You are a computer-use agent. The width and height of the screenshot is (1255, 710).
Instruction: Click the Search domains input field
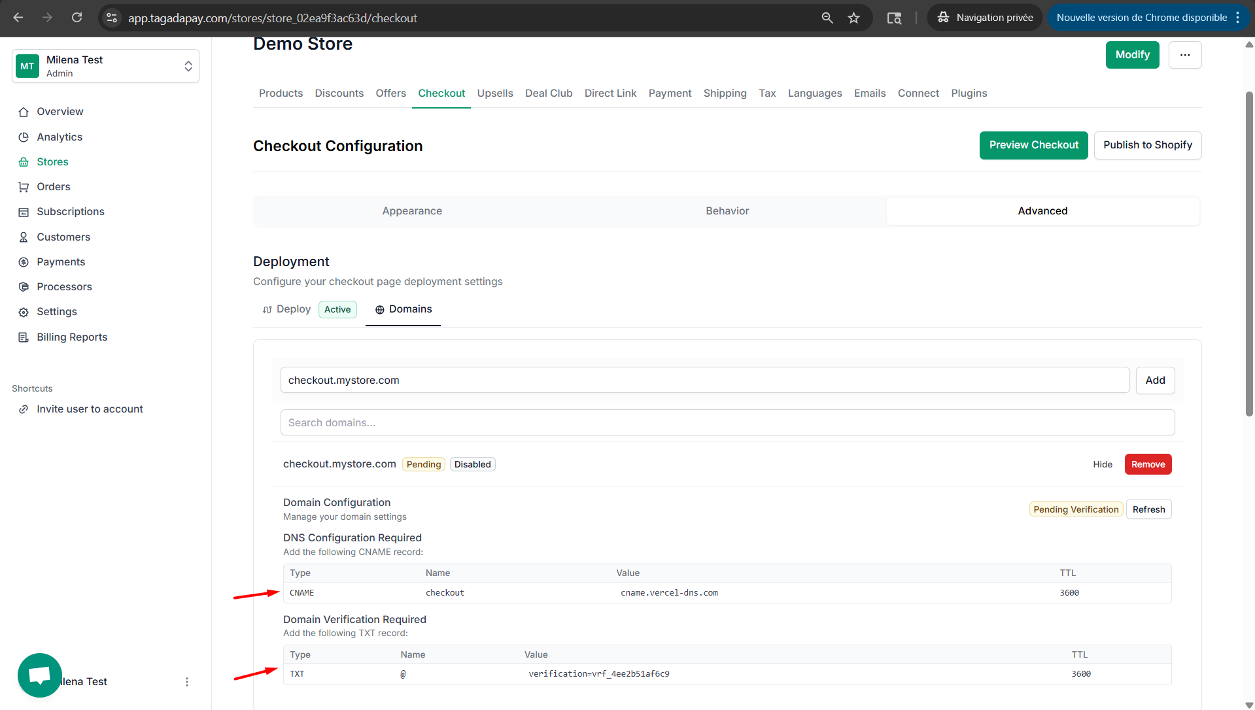[x=727, y=423]
